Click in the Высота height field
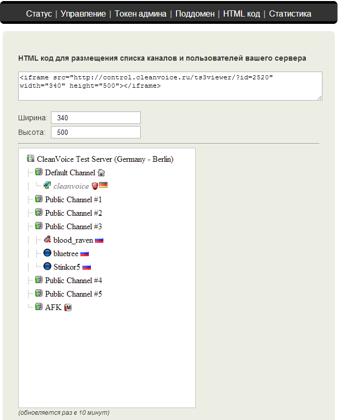The height and width of the screenshot is (420, 338). point(96,132)
